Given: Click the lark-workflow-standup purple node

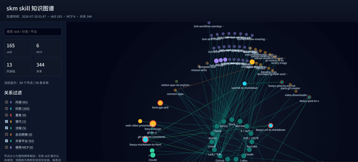Looking at the screenshot, I should pyautogui.click(x=209, y=23).
